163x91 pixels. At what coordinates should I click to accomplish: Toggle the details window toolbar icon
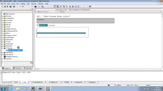[x=58, y=7]
